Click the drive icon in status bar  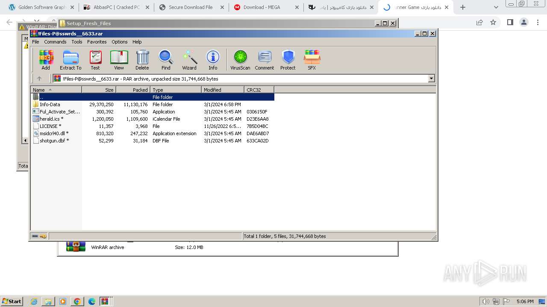pyautogui.click(x=35, y=236)
